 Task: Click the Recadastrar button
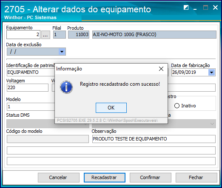[105, 177]
